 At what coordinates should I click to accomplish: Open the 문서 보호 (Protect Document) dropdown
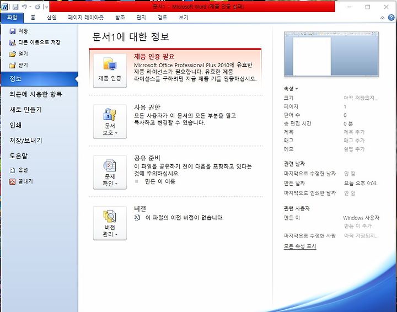pyautogui.click(x=110, y=121)
